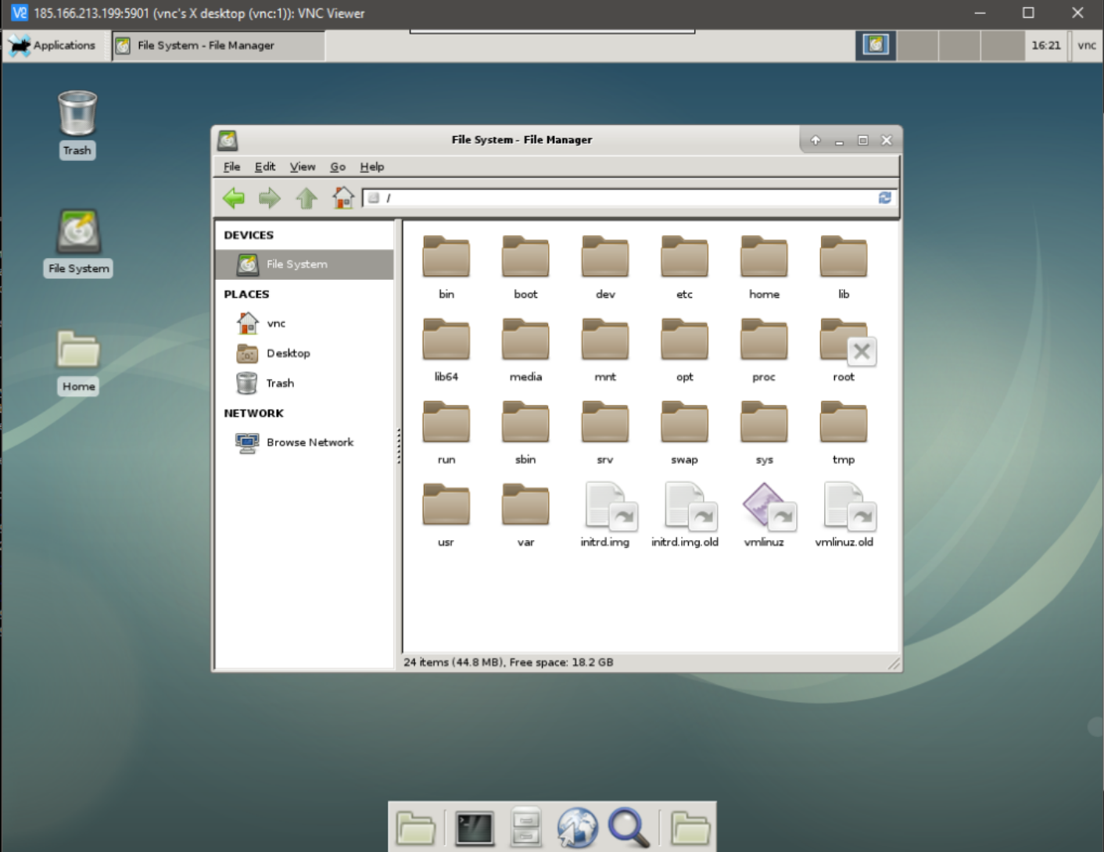Open Desktop in Places sidebar
1104x852 pixels.
304,353
